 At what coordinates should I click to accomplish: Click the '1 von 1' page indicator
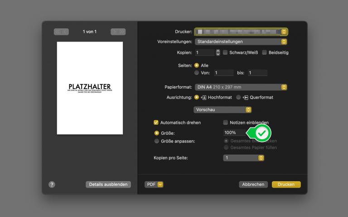[90, 32]
